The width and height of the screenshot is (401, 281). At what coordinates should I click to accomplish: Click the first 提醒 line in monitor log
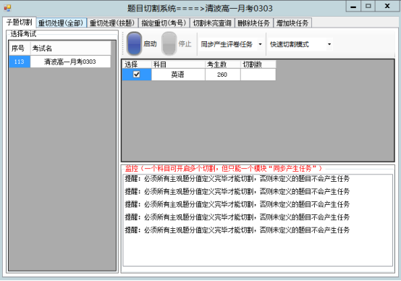(237, 179)
